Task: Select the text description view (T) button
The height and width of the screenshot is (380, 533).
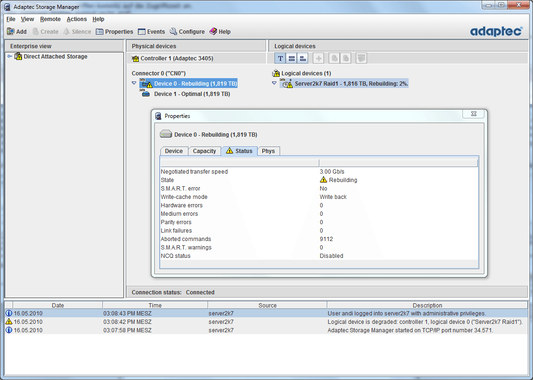Action: coord(280,58)
